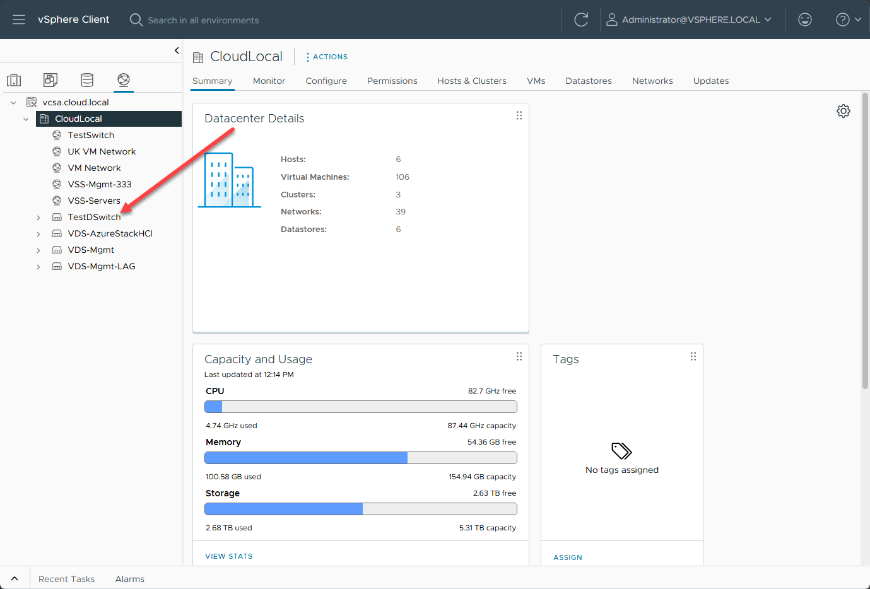The height and width of the screenshot is (589, 870).
Task: Open Administrator@VSPHERE.LOCAL user dropdown
Action: (x=690, y=20)
